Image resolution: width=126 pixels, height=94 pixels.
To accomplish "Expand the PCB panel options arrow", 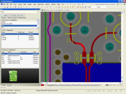I will pos(36,9).
